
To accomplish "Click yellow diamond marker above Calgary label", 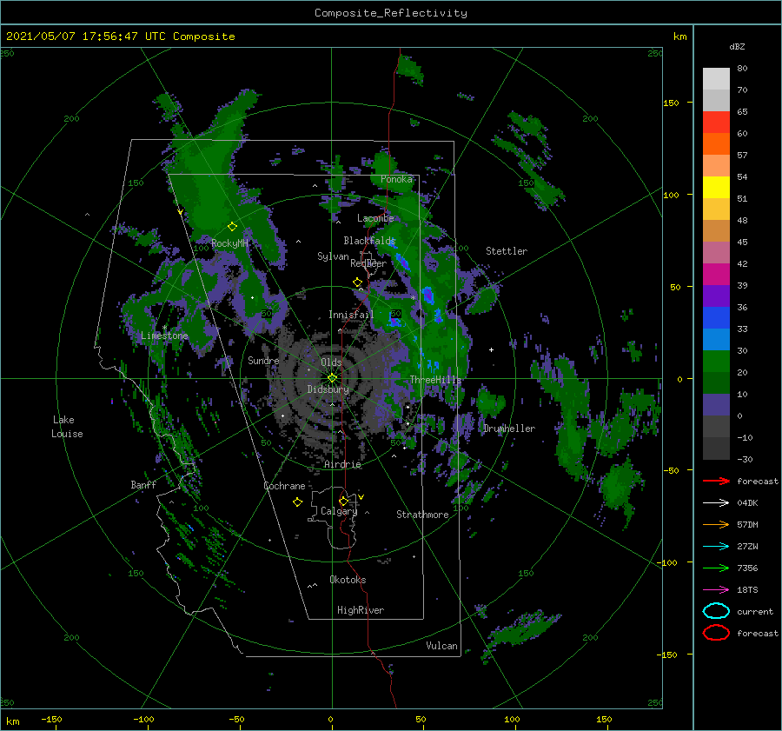I will pyautogui.click(x=343, y=501).
